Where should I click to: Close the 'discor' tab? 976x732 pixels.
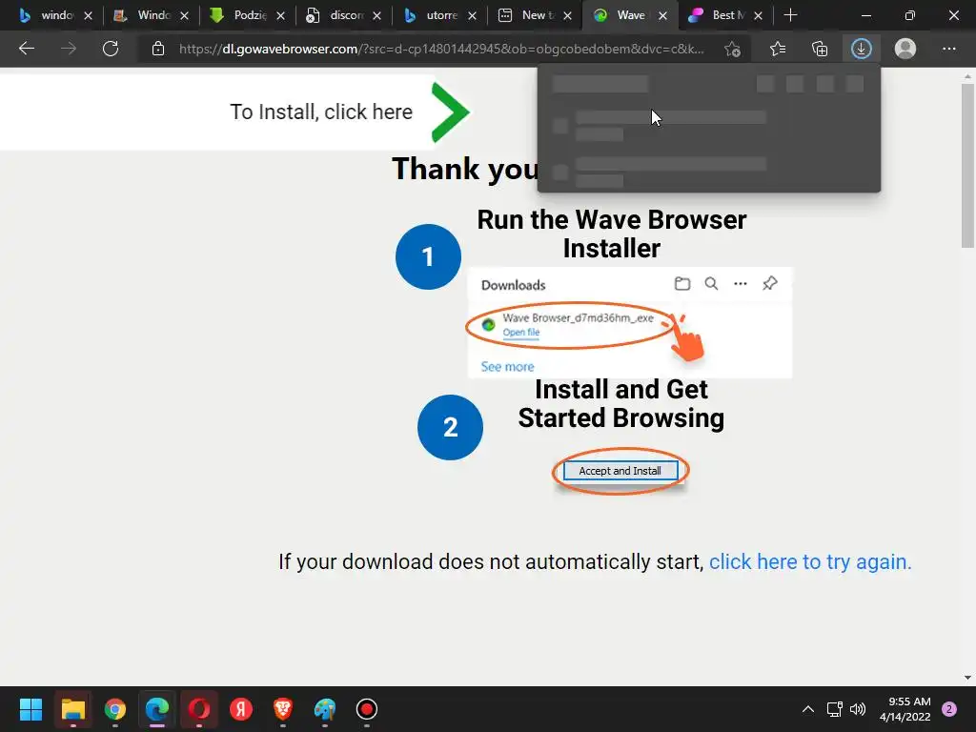(x=376, y=15)
